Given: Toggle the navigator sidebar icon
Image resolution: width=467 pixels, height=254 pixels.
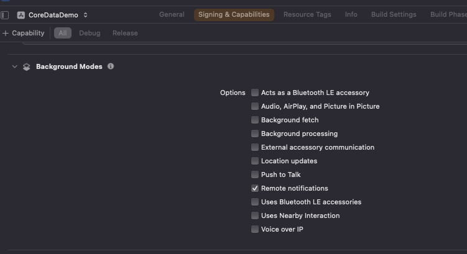Looking at the screenshot, I should click(5, 15).
